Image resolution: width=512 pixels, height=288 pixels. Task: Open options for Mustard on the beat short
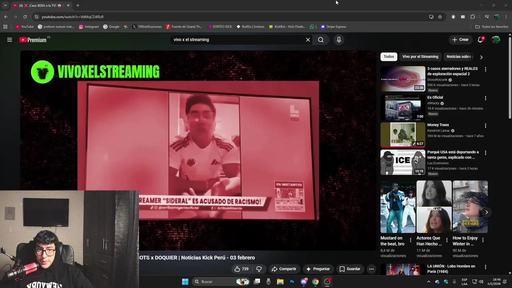410,240
